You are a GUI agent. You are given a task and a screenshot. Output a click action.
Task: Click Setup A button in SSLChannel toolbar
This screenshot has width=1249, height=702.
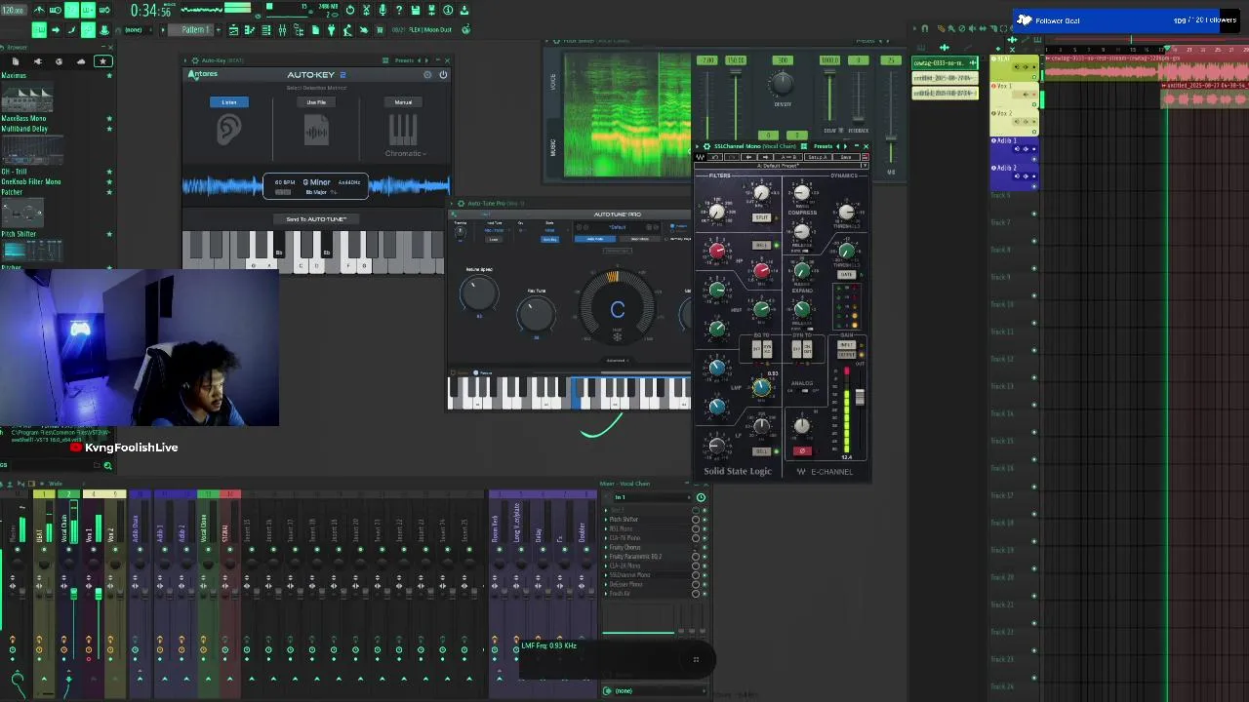click(x=818, y=157)
